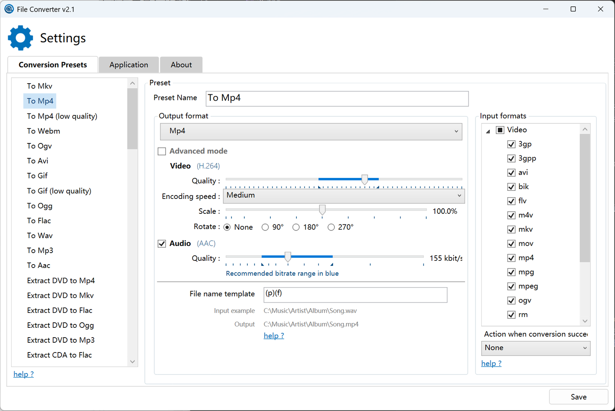Uncheck the flv input format

point(511,201)
